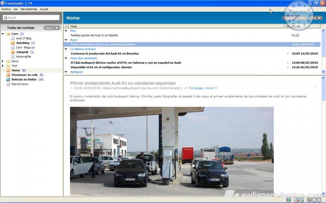Expand the Tech folder tree
Image resolution: width=326 pixels, height=203 pixels.
[x=3, y=66]
